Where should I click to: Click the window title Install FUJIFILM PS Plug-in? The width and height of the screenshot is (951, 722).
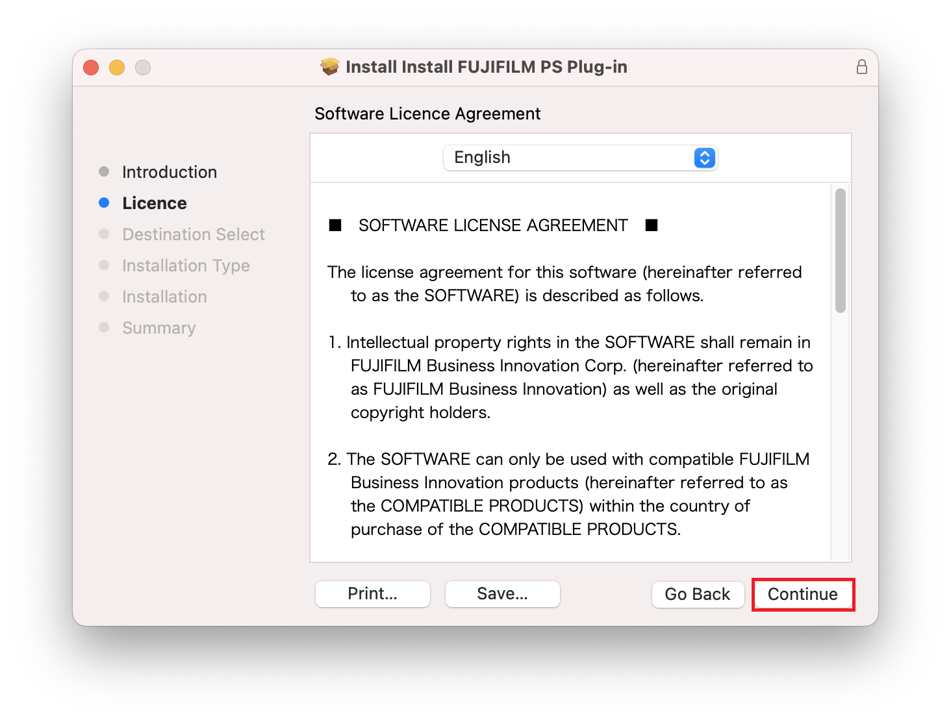point(487,67)
